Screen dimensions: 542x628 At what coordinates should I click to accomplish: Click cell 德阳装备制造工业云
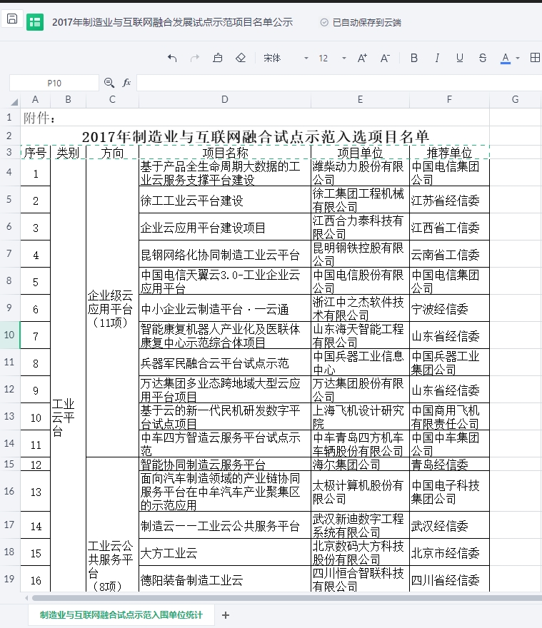pyautogui.click(x=225, y=579)
